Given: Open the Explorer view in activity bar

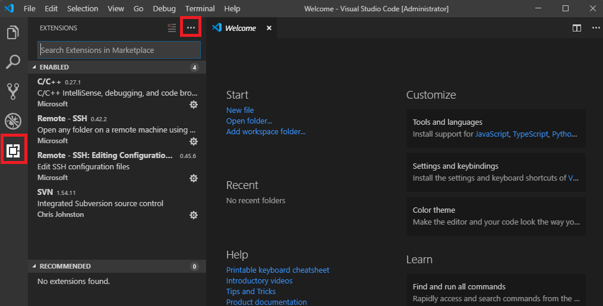Looking at the screenshot, I should (x=13, y=33).
